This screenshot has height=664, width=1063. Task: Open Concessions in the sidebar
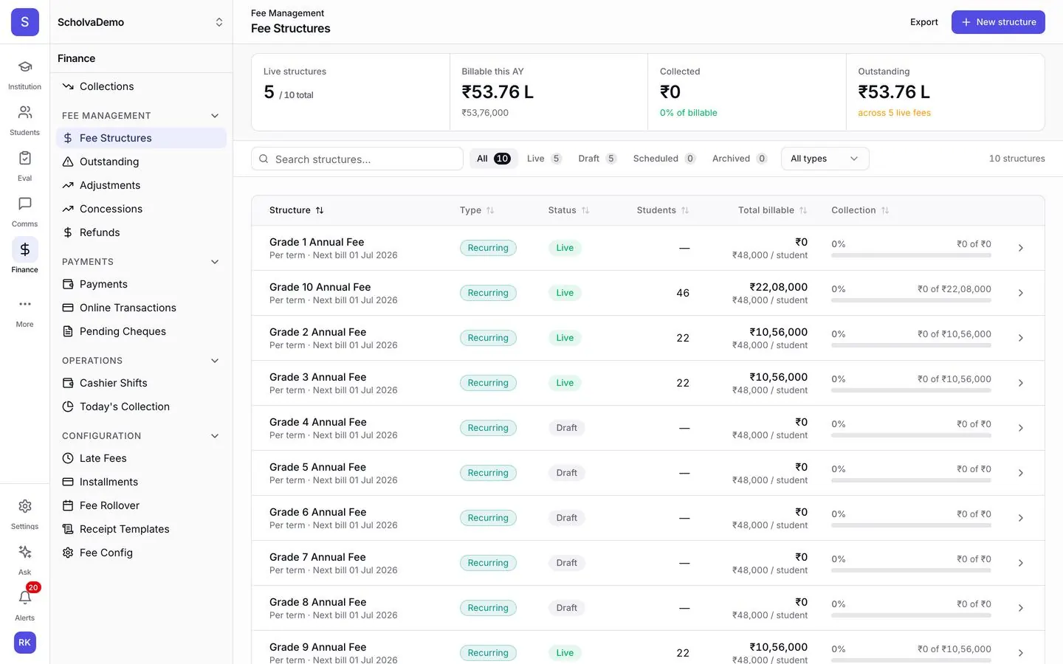(141, 209)
